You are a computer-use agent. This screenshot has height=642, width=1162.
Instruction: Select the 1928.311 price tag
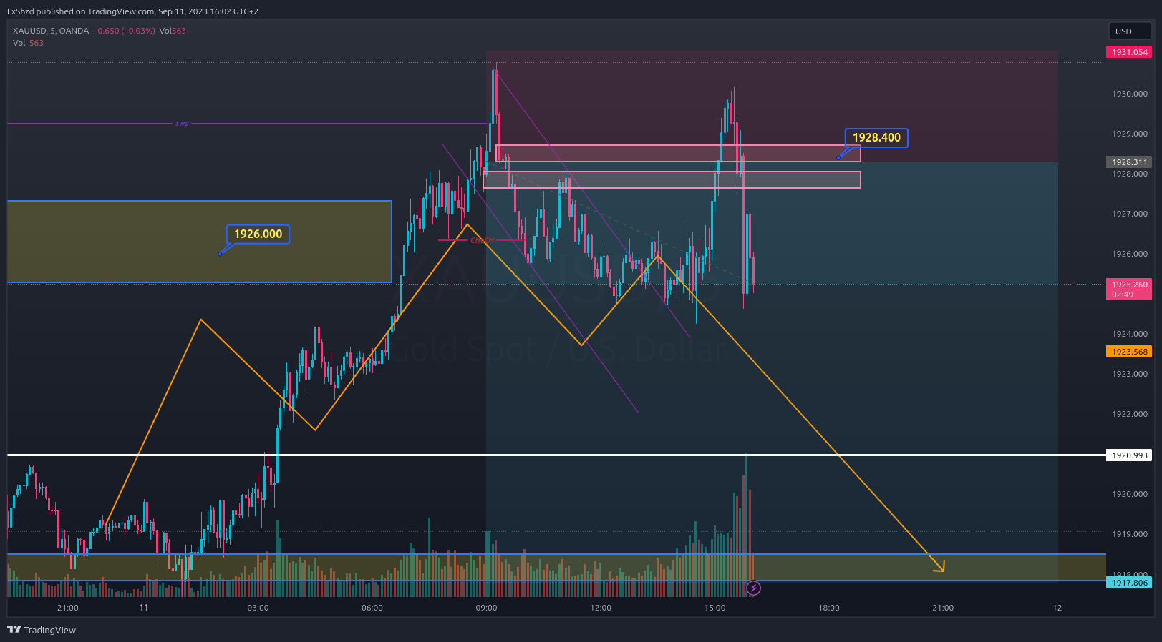tap(1129, 162)
